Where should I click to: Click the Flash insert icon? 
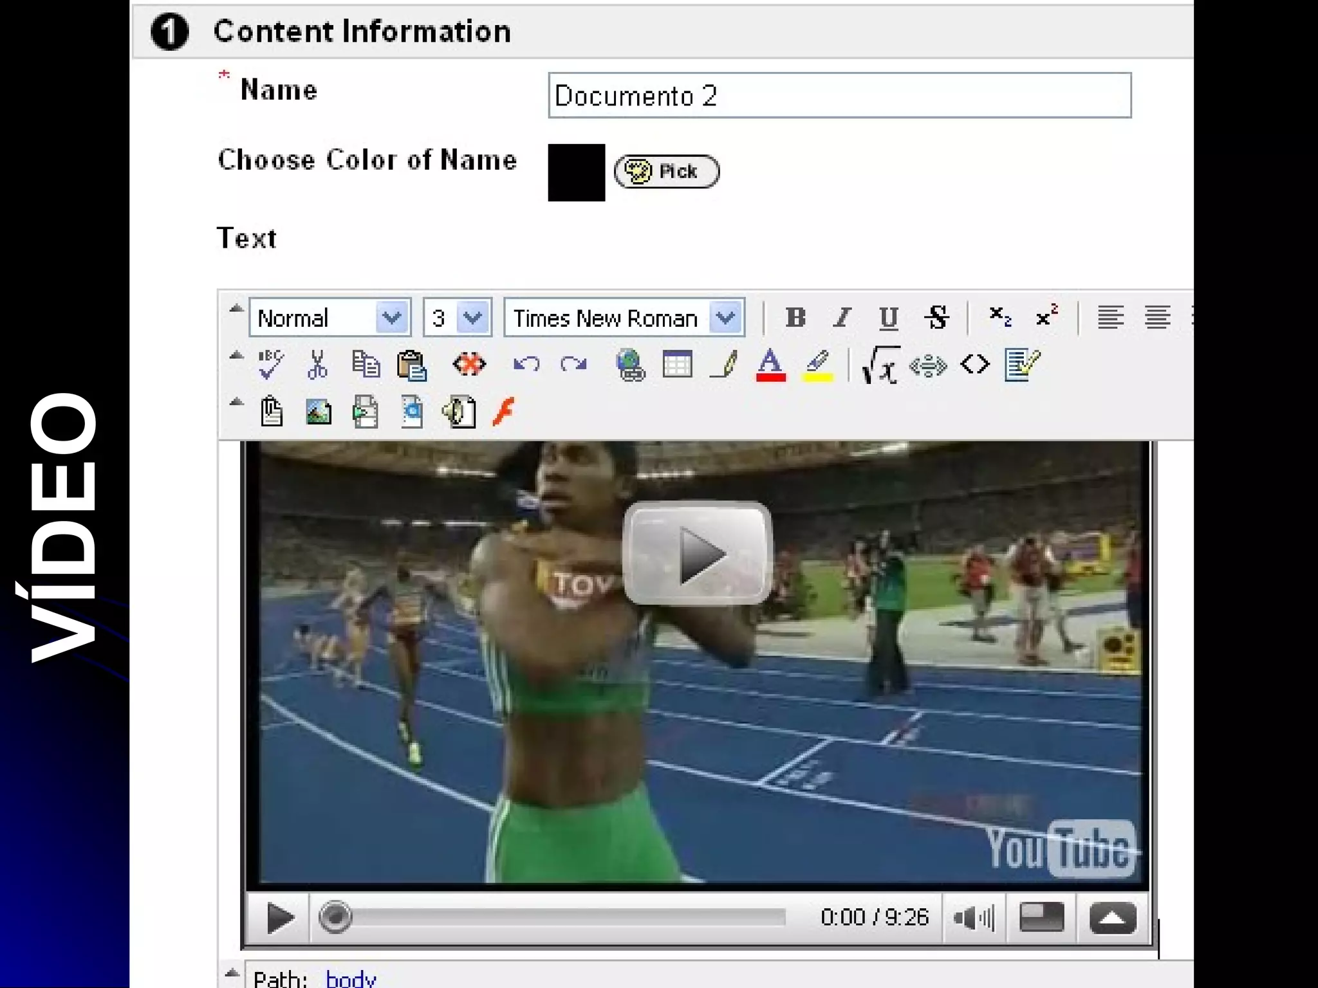505,412
